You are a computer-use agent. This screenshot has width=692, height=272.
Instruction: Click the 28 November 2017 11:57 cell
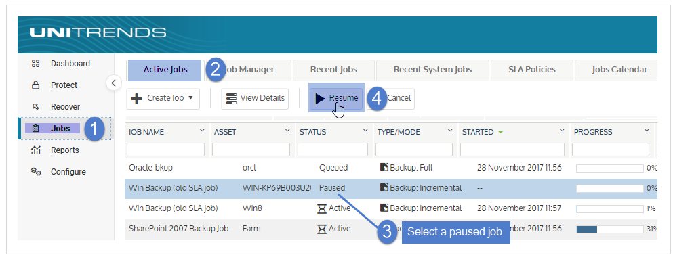519,208
